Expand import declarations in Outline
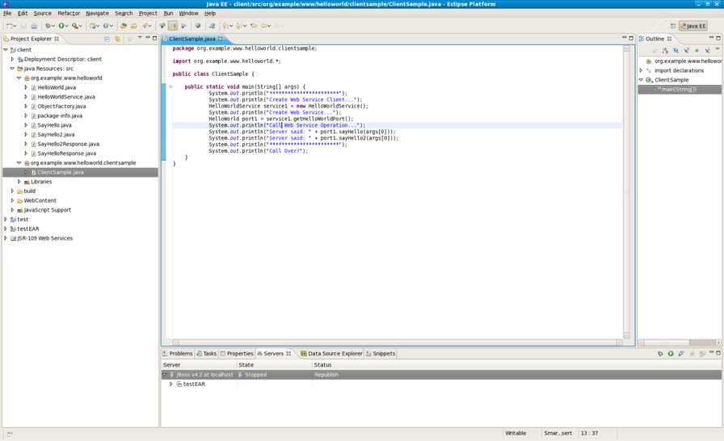724x441 pixels. click(x=642, y=70)
